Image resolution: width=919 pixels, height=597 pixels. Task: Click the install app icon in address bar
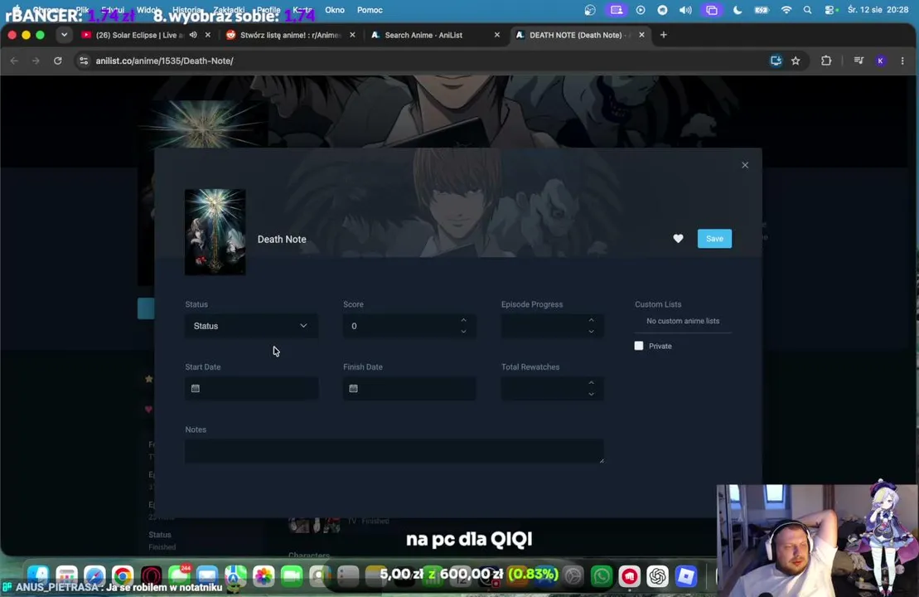[x=776, y=61]
